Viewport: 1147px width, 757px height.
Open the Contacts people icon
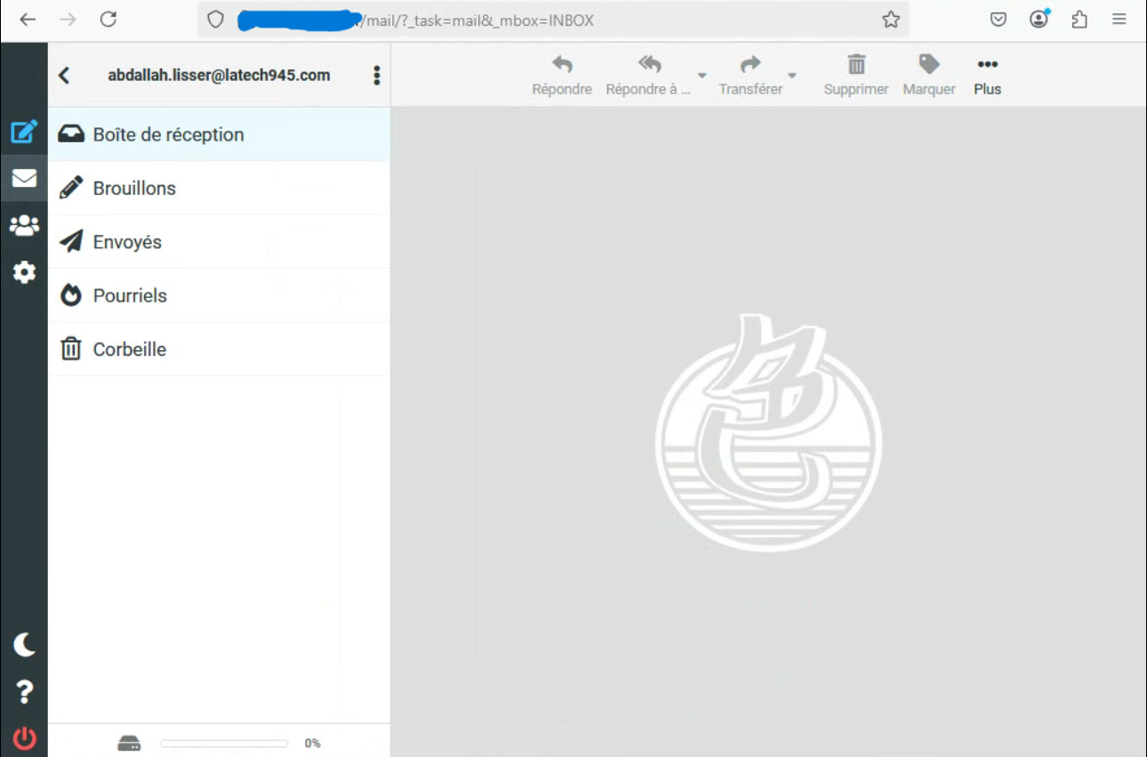tap(24, 226)
